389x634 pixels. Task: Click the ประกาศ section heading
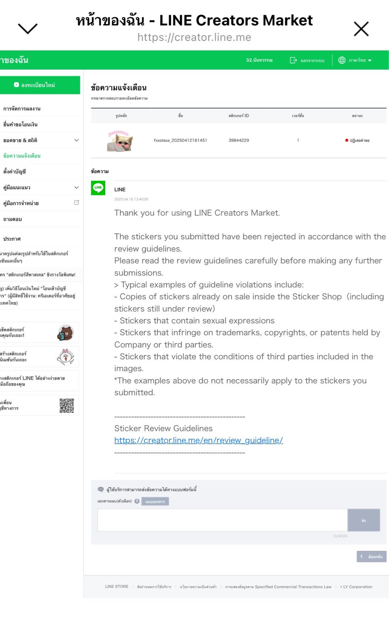(12, 239)
